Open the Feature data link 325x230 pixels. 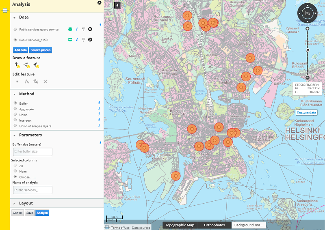click(x=306, y=112)
